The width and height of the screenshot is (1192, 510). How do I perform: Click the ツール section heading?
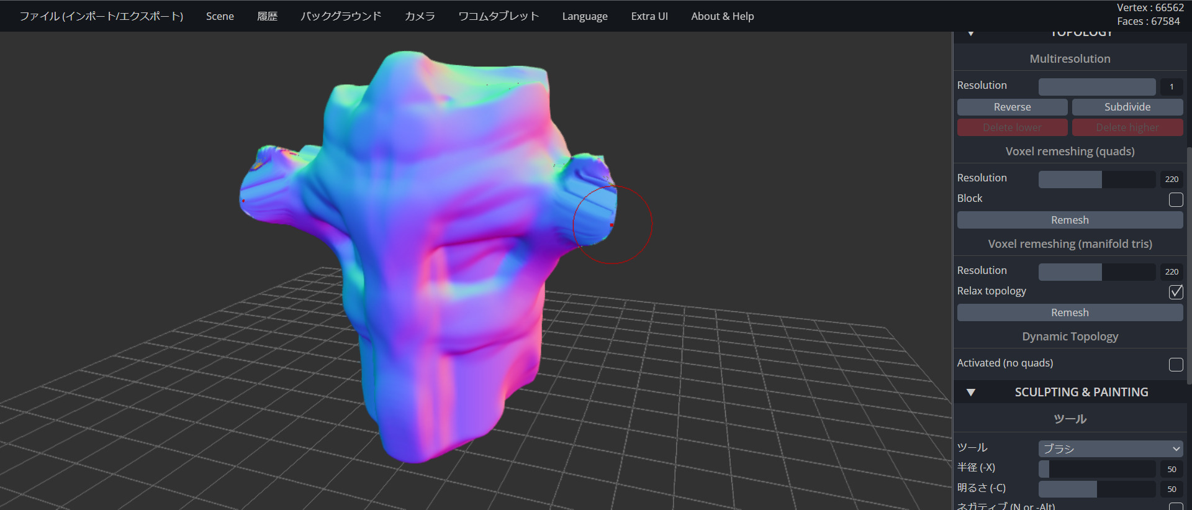tap(1070, 419)
